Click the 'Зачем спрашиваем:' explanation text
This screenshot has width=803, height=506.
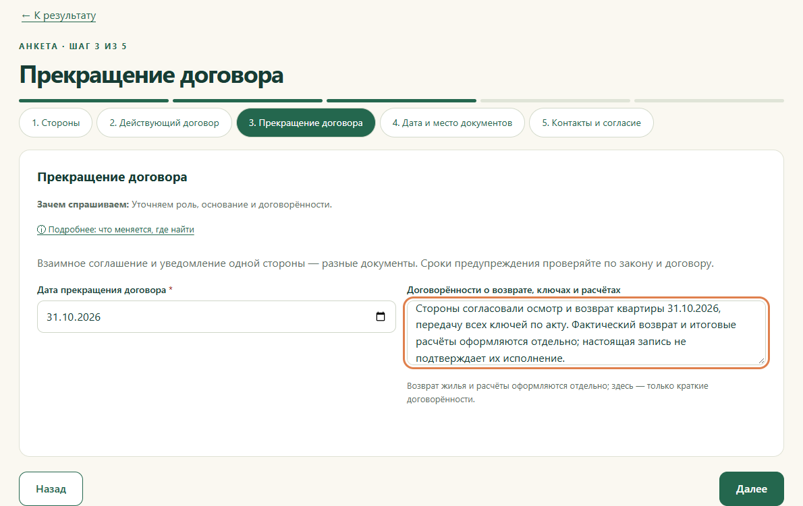pos(184,204)
